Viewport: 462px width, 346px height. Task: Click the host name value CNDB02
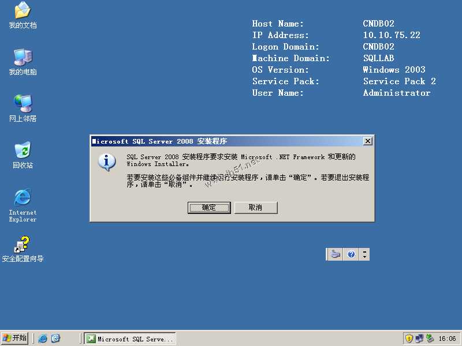379,24
